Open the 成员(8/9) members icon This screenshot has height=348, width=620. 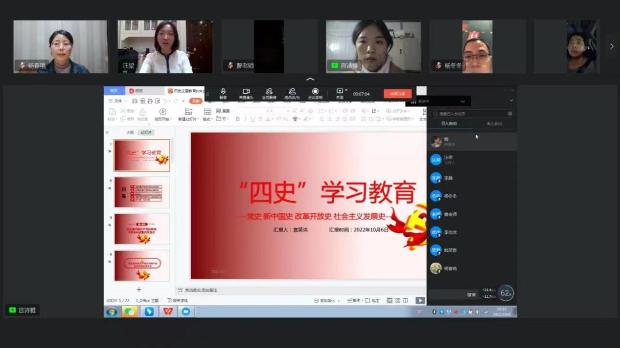tap(292, 92)
